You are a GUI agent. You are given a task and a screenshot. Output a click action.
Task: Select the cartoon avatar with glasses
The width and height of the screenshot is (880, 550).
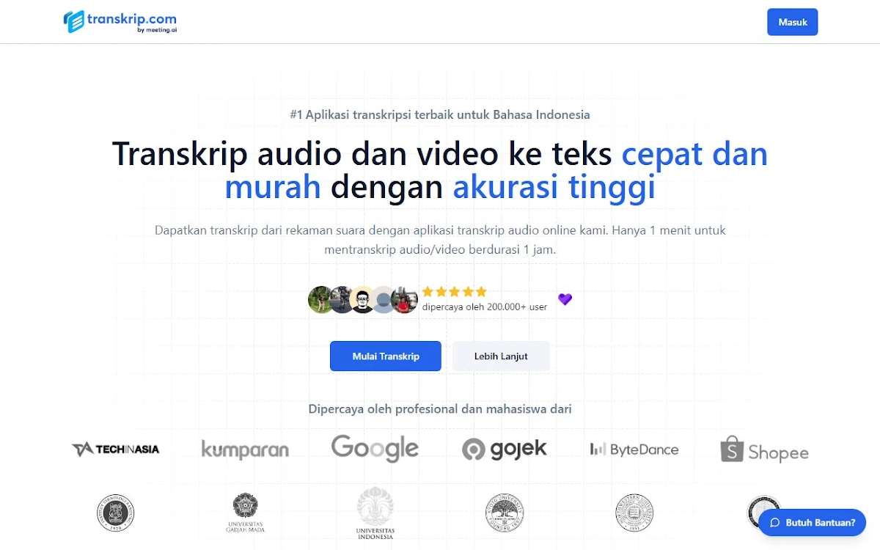click(362, 300)
